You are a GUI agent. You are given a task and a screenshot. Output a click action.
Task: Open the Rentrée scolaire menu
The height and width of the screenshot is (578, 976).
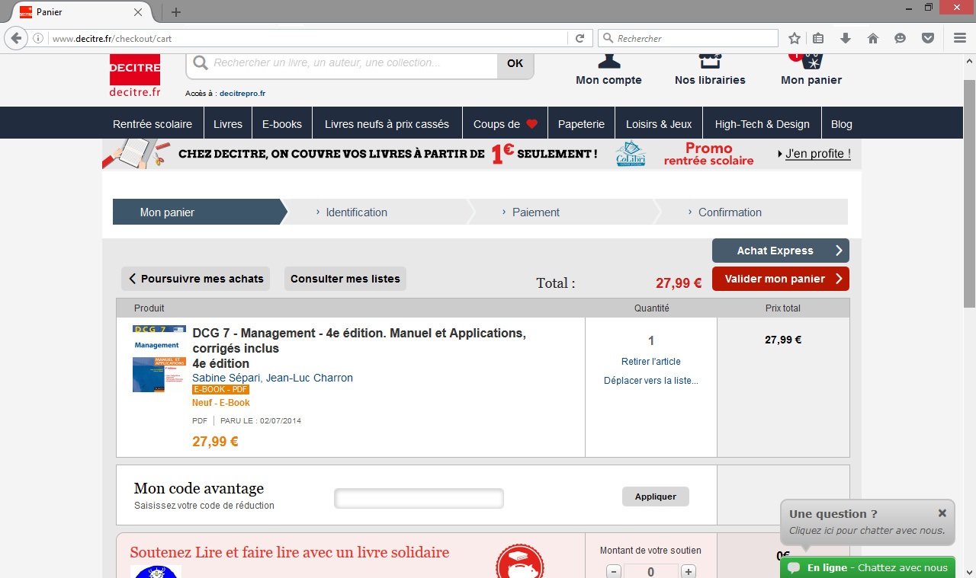(x=152, y=124)
